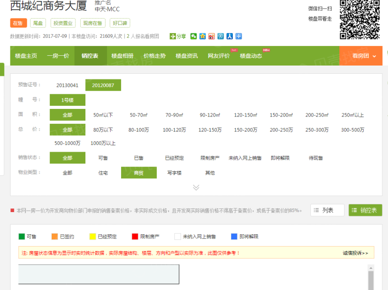Share to Renren icon
The width and height of the screenshot is (388, 290).
click(x=229, y=36)
